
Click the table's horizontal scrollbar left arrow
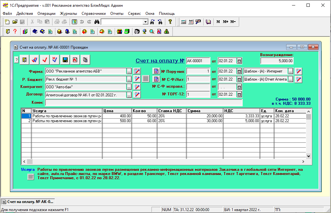(24, 162)
